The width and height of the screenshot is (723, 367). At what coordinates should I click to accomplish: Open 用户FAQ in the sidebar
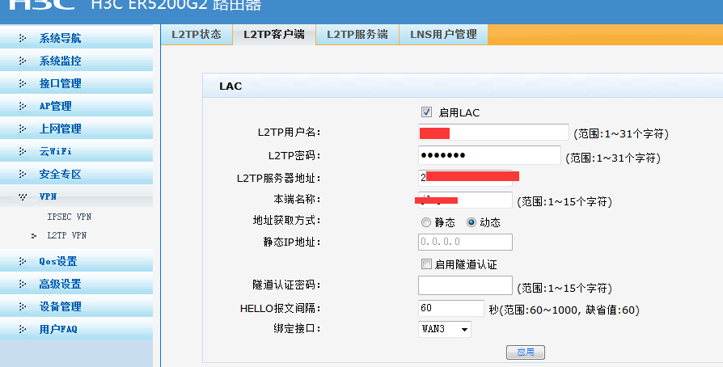58,329
